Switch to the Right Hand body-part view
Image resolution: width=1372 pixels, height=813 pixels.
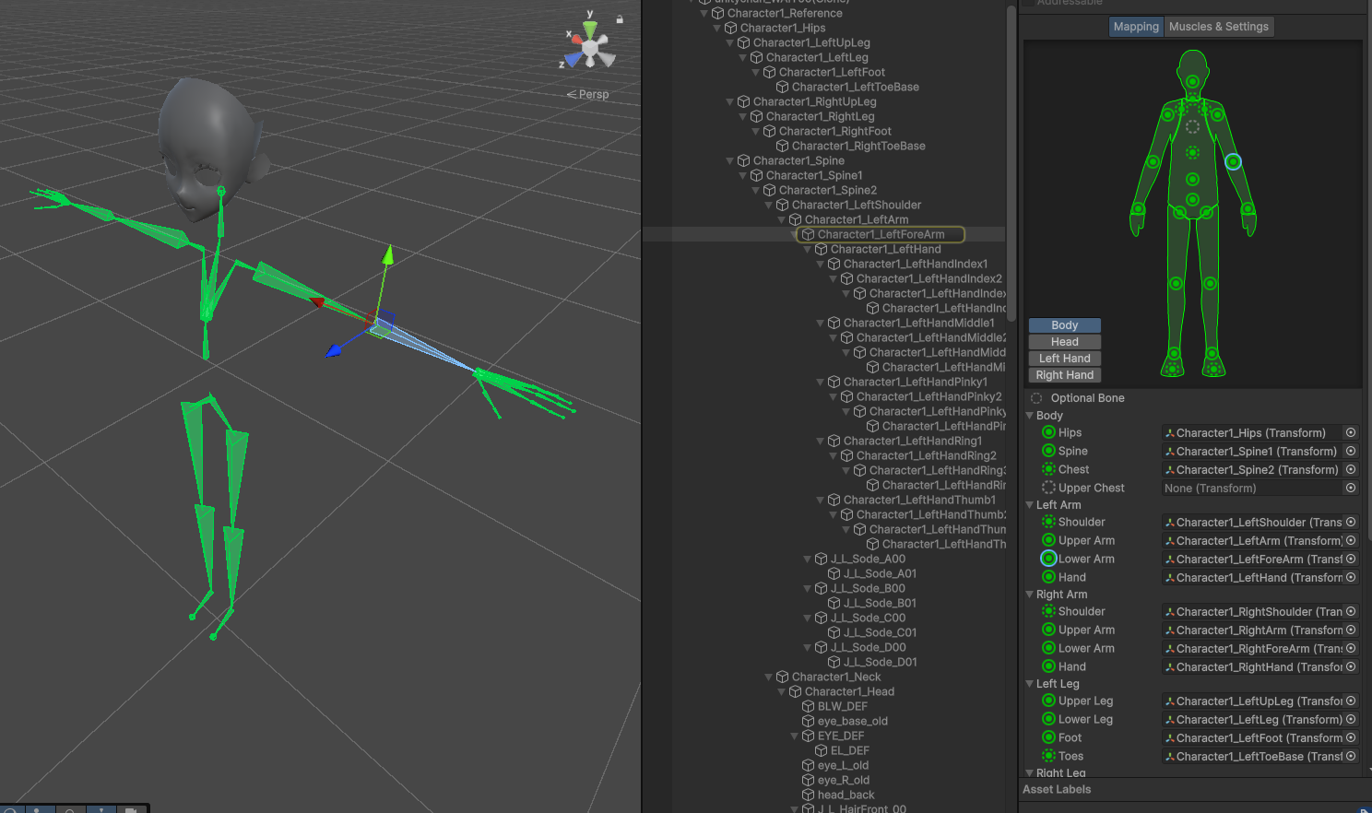(1064, 375)
